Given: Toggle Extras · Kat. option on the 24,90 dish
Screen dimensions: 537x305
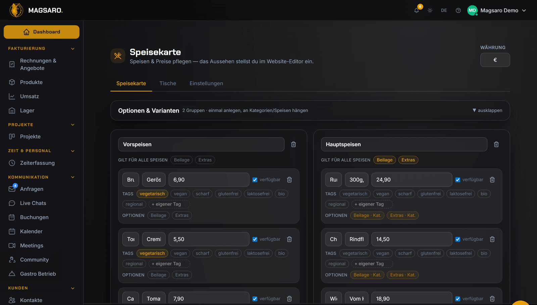Looking at the screenshot, I should [403, 215].
